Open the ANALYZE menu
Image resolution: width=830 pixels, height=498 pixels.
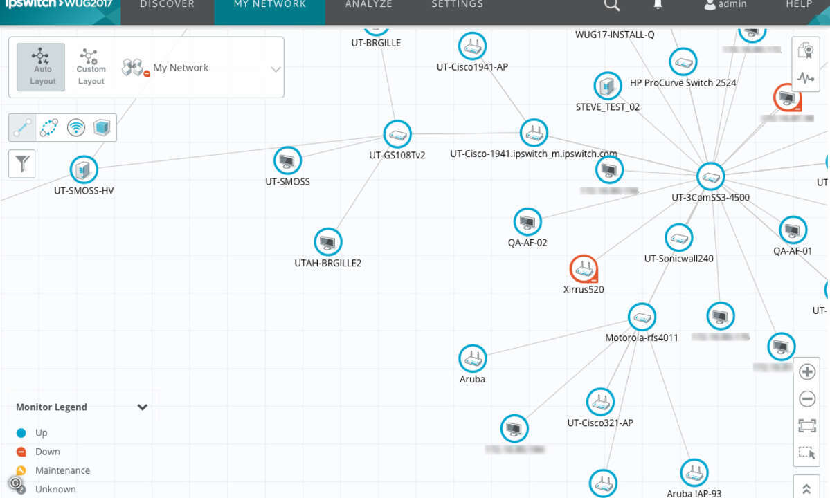369,5
